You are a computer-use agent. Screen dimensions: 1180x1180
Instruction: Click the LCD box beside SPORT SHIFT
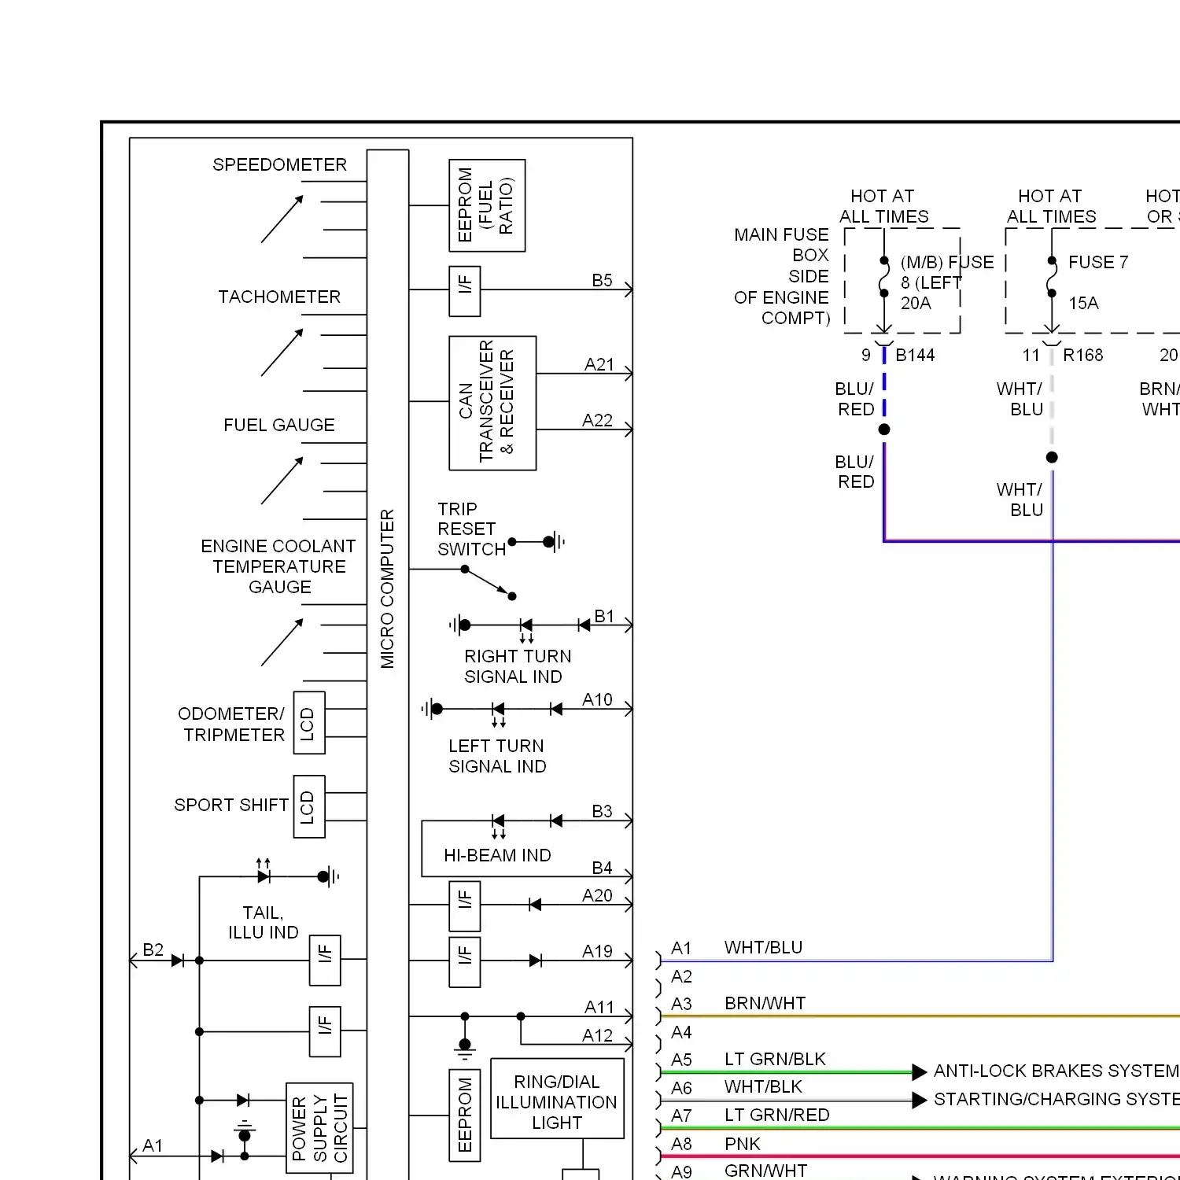[309, 806]
